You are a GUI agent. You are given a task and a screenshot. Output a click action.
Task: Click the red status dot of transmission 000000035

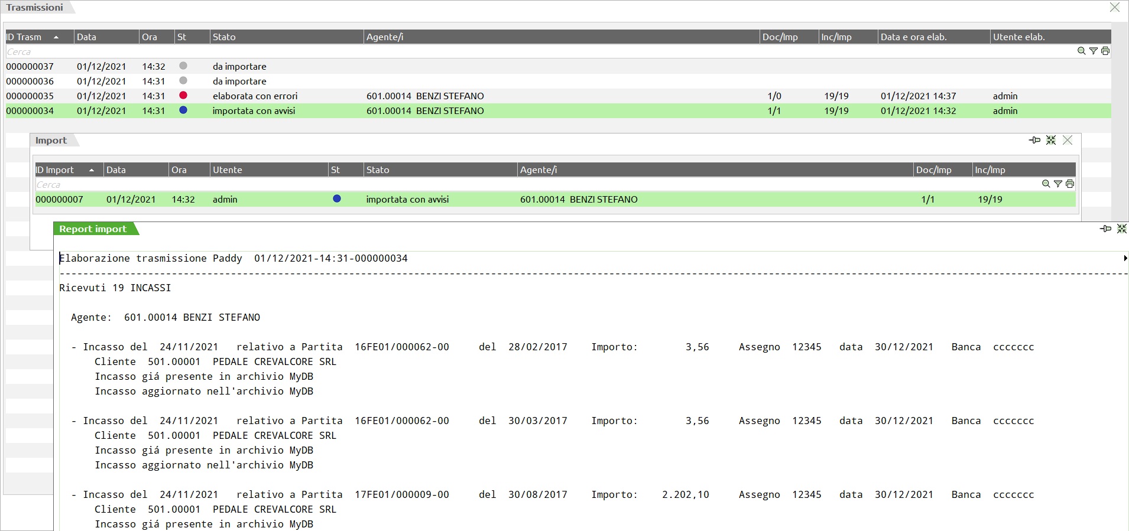[183, 95]
